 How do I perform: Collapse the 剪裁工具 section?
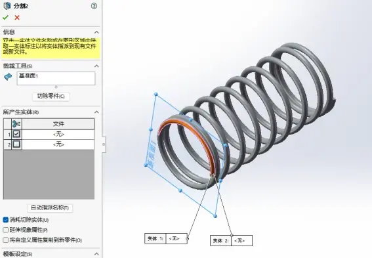[96, 66]
